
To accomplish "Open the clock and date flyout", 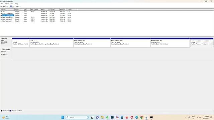I will [x=206, y=117].
